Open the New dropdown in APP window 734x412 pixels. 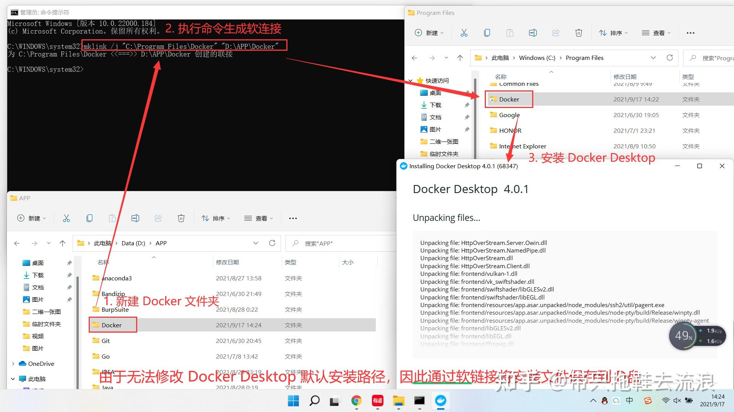tap(32, 218)
